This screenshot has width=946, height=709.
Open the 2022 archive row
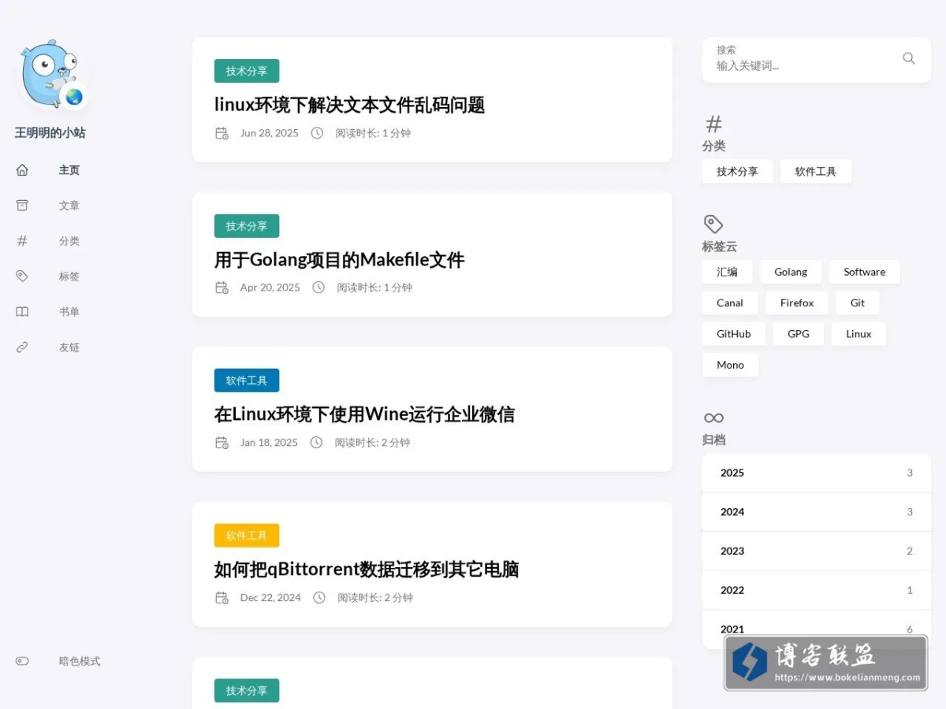[x=817, y=591]
